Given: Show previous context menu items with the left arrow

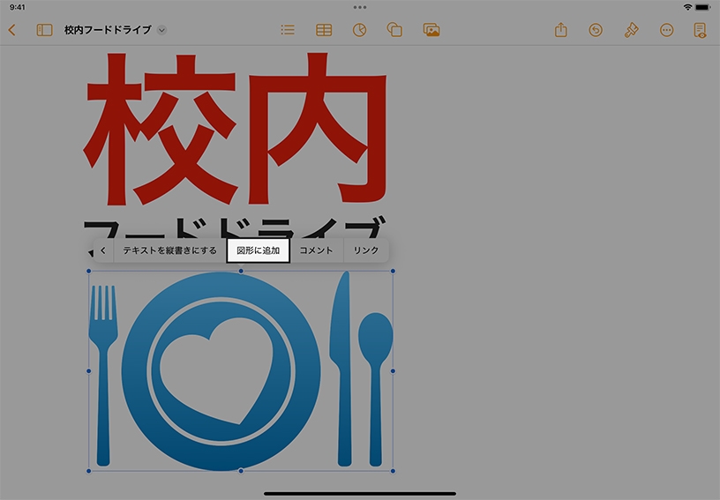Looking at the screenshot, I should 102,250.
